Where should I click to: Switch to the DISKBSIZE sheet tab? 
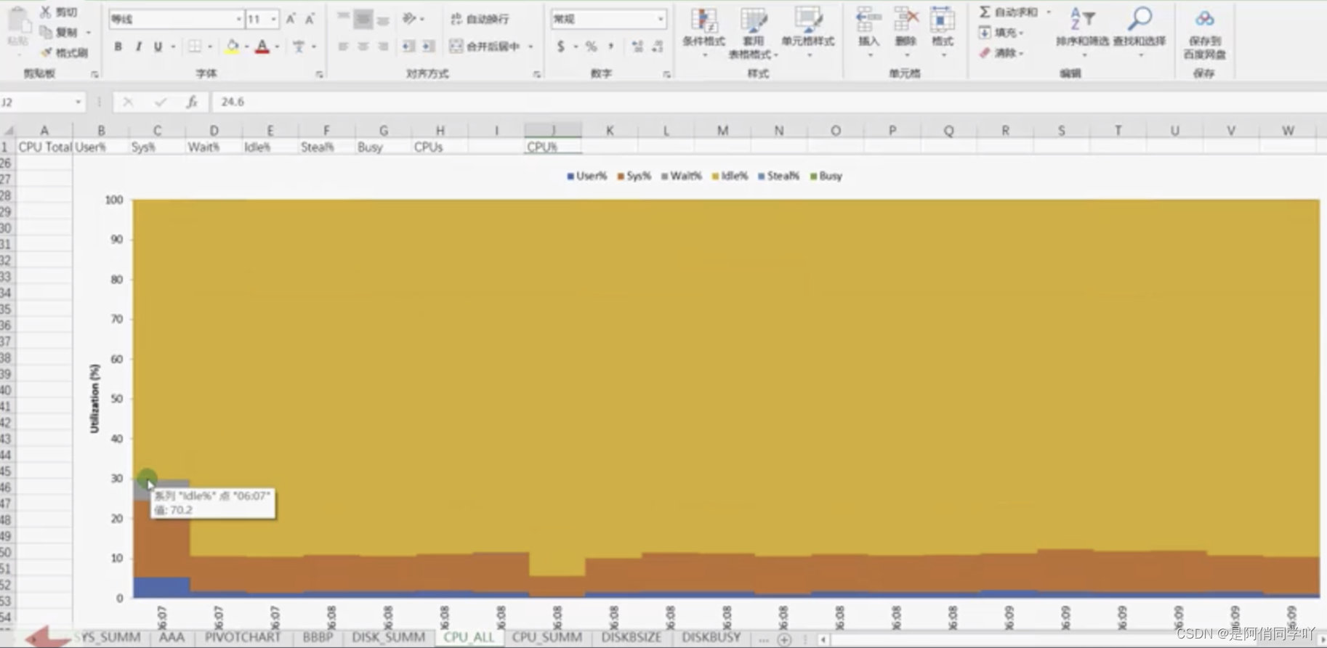click(631, 637)
